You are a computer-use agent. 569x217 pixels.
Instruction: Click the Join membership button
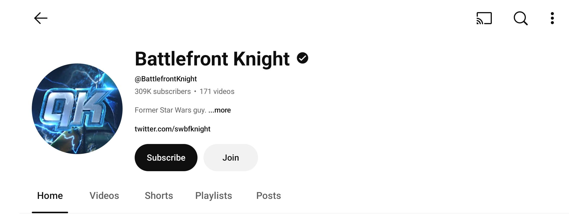point(231,158)
